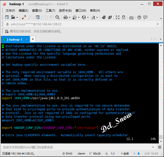Click the gray upload arrow in status bar
Screen dimensions: 164x157
[x=134, y=154]
